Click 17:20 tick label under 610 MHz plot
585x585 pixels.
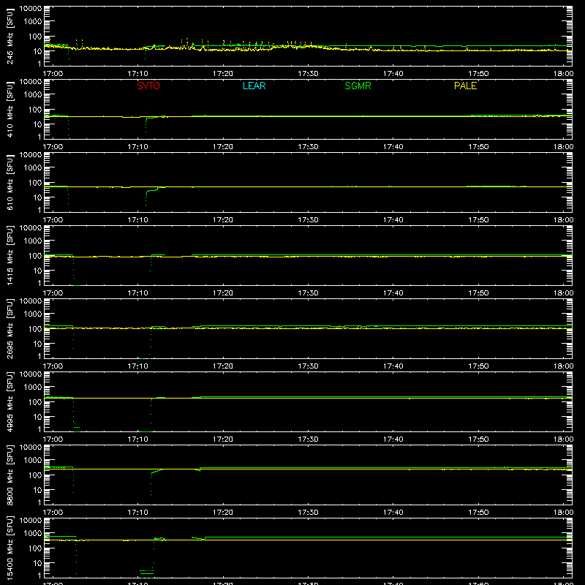[223, 220]
